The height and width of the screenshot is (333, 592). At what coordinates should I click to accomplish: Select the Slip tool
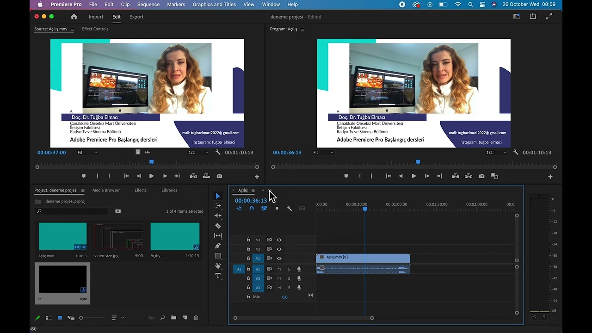(218, 236)
